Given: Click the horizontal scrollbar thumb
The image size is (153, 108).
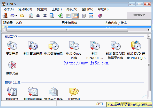Looking at the screenshot, I should pos(67,30).
